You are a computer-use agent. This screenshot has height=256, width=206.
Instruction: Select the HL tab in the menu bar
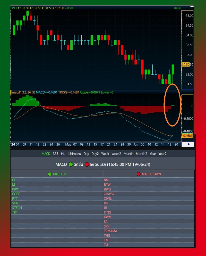tap(63, 154)
